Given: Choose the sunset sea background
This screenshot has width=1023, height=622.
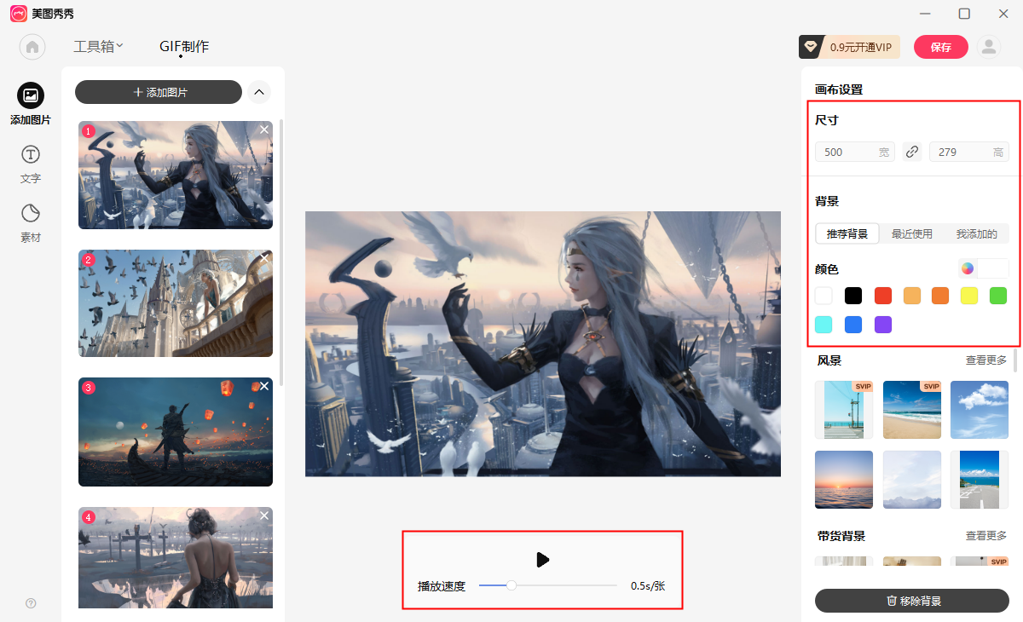Looking at the screenshot, I should click(844, 480).
